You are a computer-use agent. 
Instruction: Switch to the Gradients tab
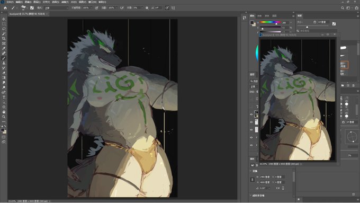pyautogui.click(x=267, y=16)
